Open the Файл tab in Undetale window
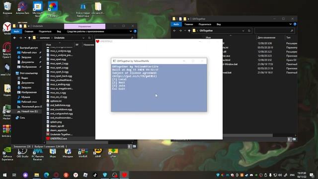Screen dimensions: 318x179 (16, 31)
